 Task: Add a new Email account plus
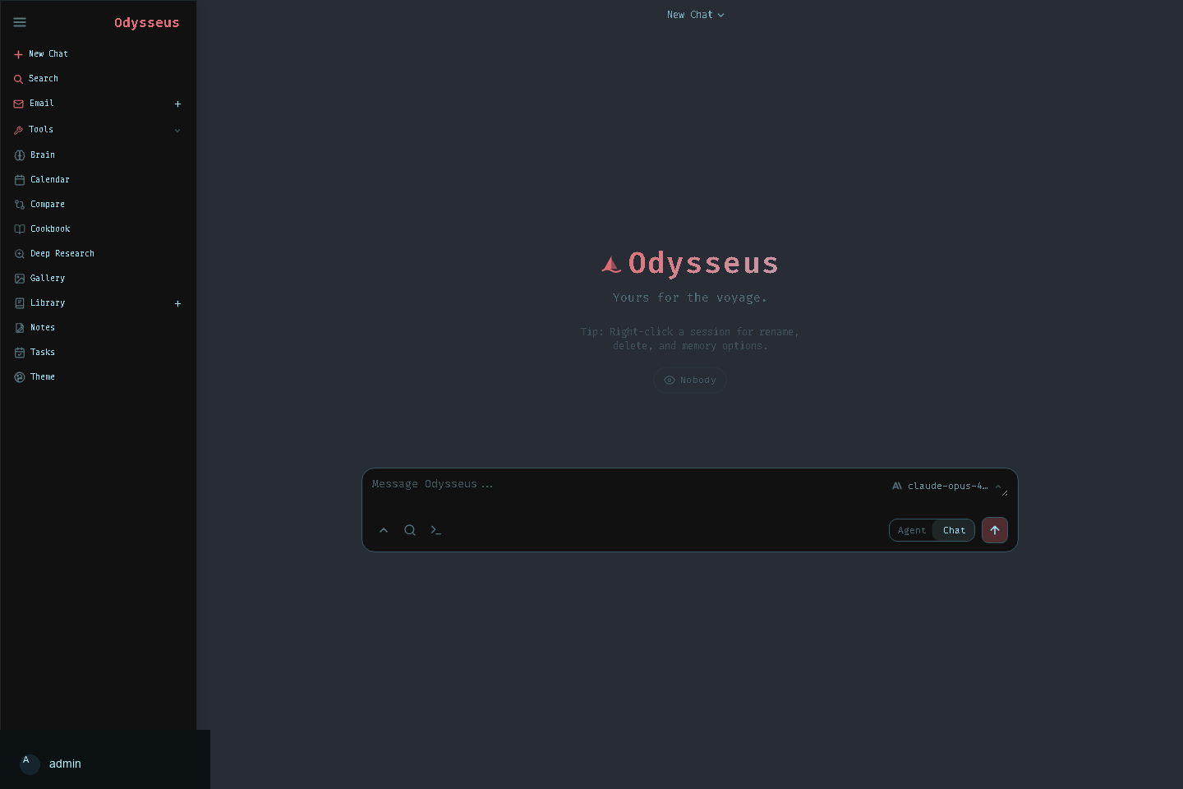tap(177, 104)
